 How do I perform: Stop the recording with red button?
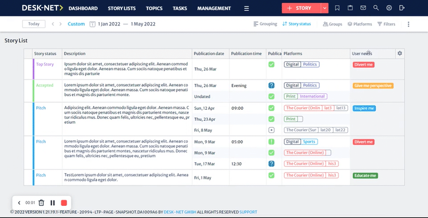point(64,203)
